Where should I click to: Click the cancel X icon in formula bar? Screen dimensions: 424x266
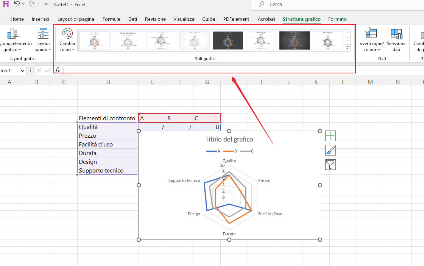coord(39,70)
